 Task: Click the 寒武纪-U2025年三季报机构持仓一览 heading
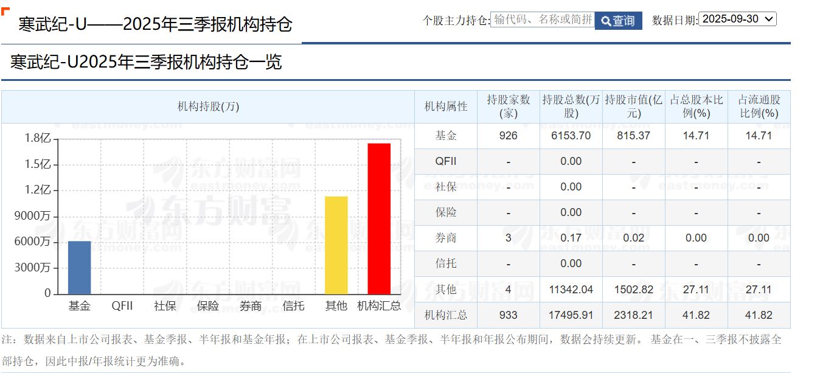tap(146, 62)
